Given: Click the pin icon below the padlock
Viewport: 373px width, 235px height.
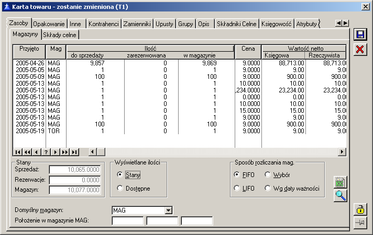Looking at the screenshot, I should click(360, 222).
